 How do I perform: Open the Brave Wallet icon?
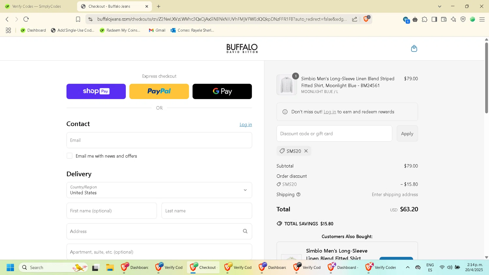coord(444,20)
